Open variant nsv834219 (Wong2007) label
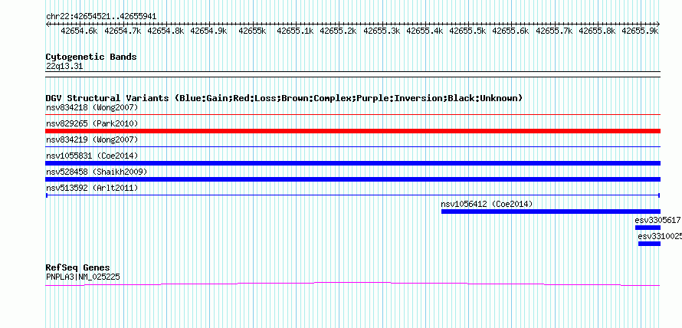The width and height of the screenshot is (682, 328). tap(92, 139)
